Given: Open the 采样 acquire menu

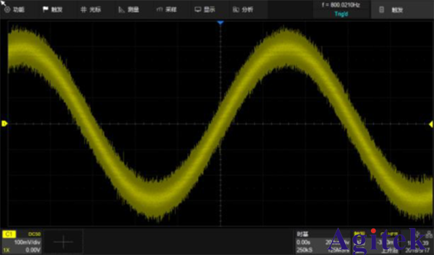Looking at the screenshot, I should 167,9.
